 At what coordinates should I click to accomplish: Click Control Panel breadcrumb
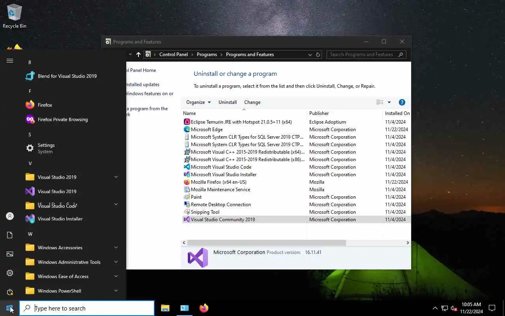coord(174,55)
